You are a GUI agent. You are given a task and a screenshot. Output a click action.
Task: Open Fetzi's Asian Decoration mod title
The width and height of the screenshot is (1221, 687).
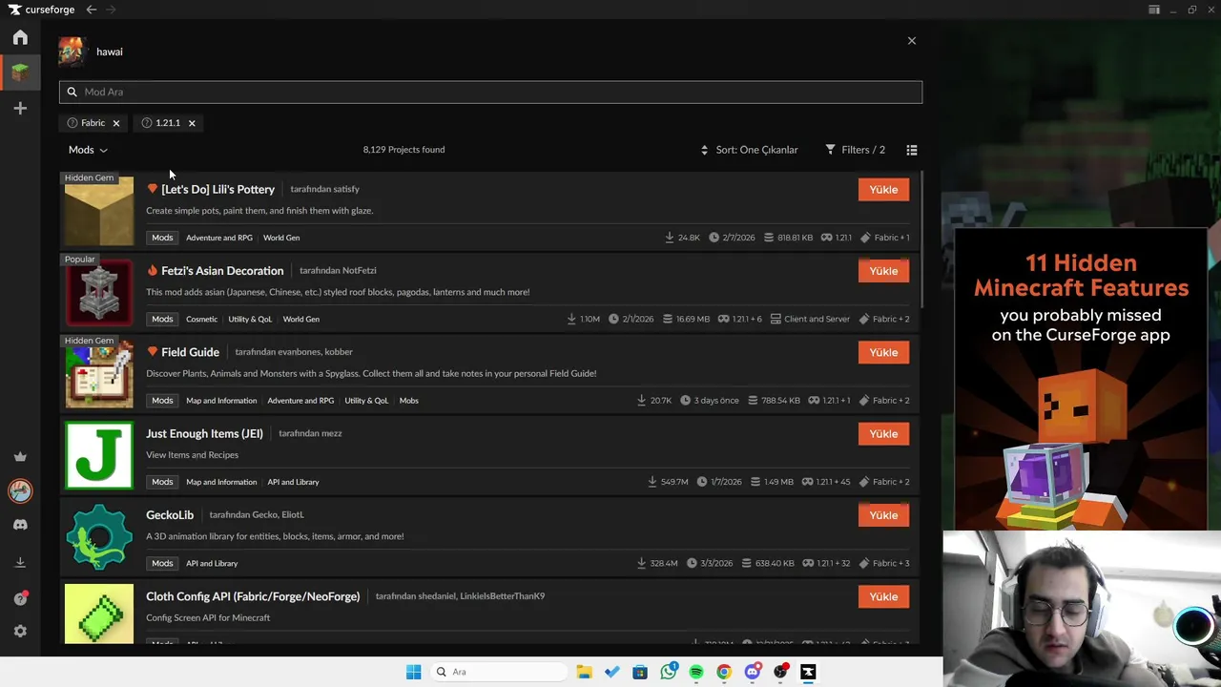[x=222, y=271]
